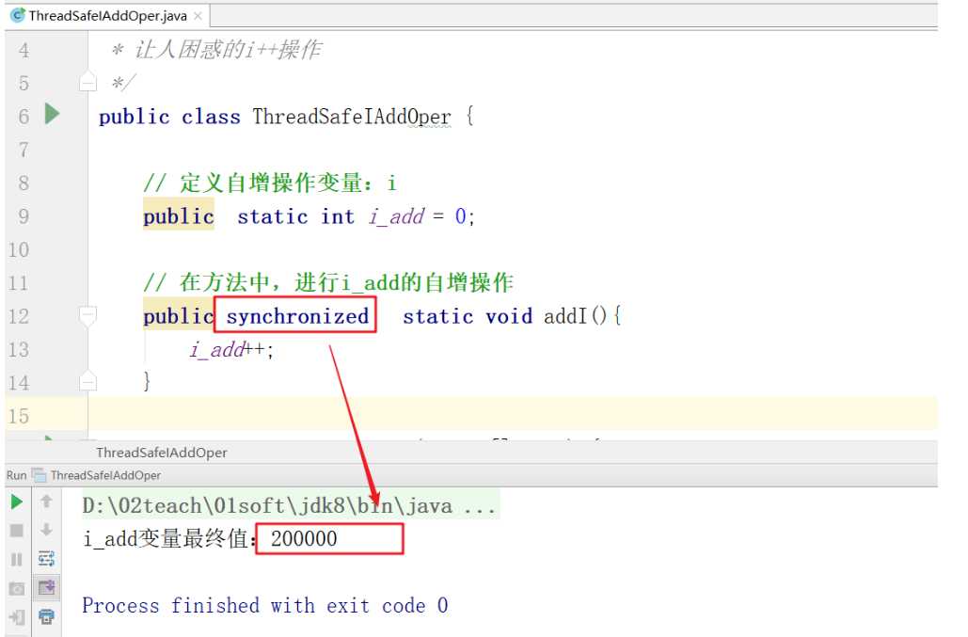Click the down arrow in the Run panel
968x637 pixels.
point(46,530)
